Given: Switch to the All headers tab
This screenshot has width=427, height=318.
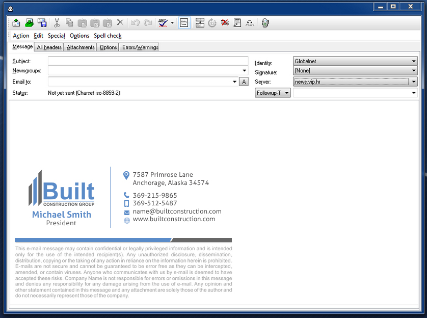Looking at the screenshot, I should click(x=49, y=47).
